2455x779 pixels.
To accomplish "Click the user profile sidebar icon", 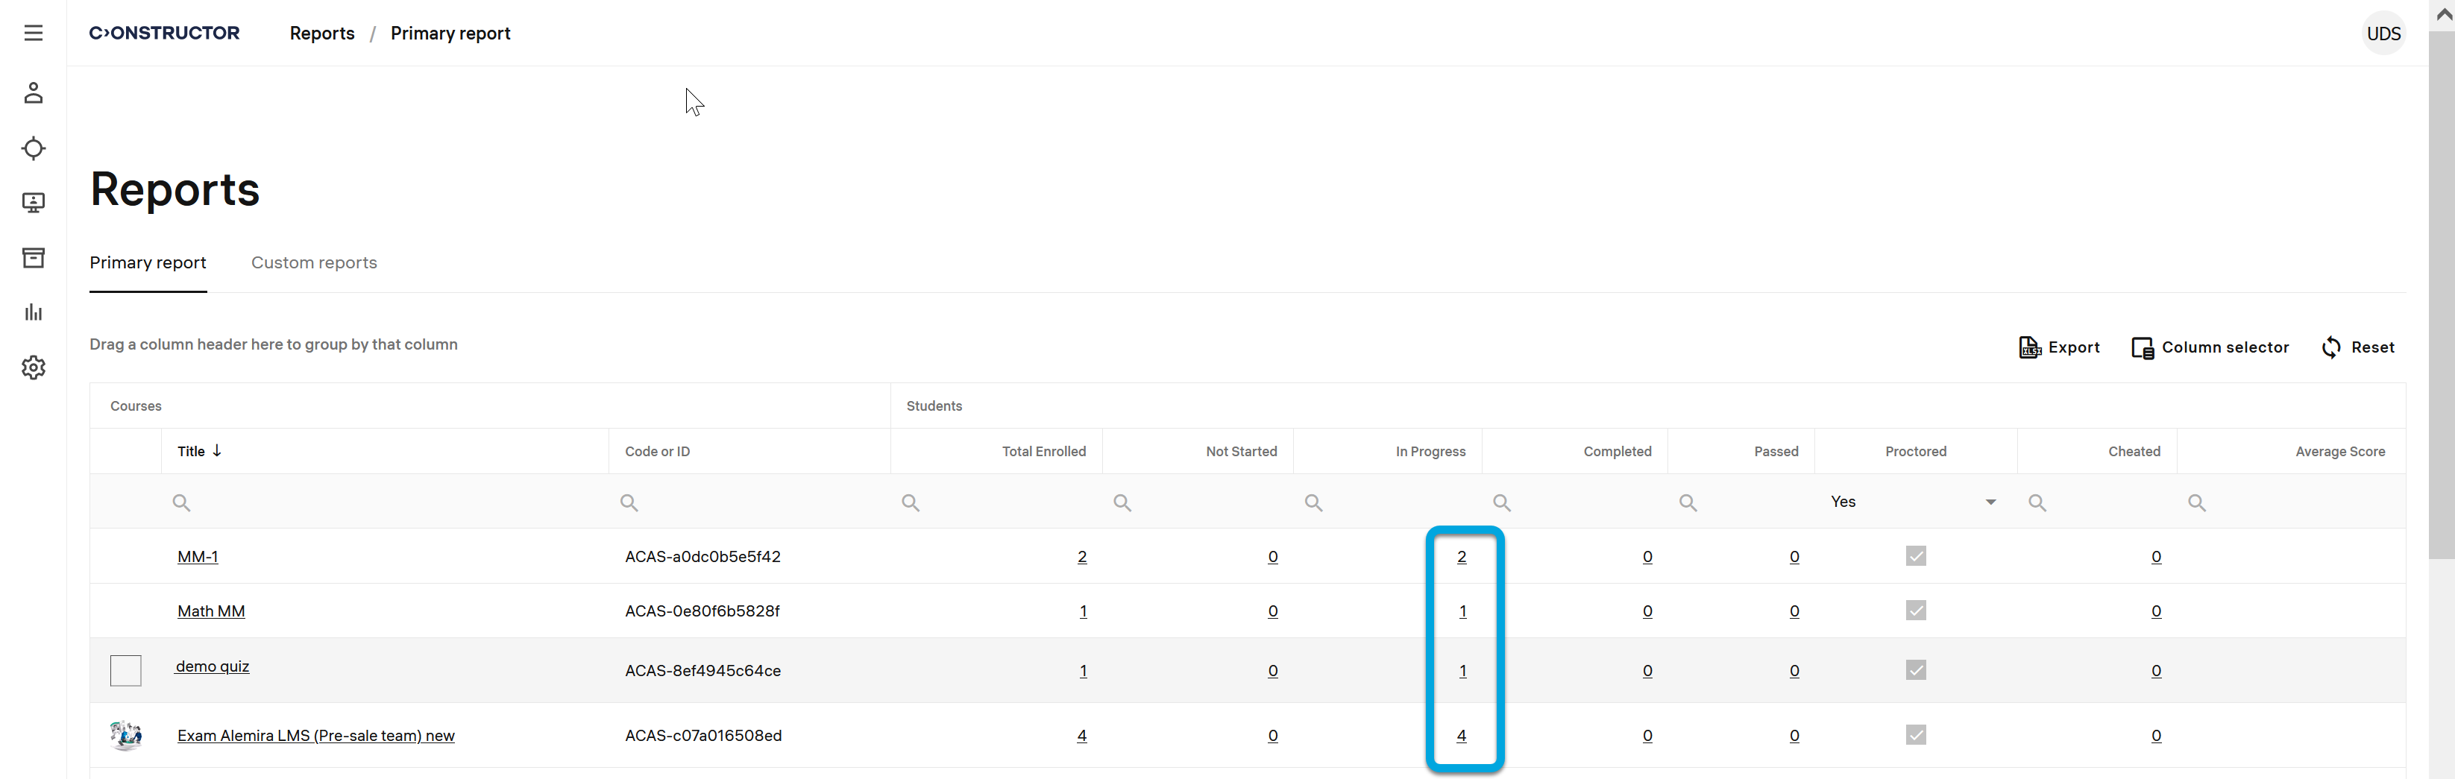I will [x=34, y=92].
